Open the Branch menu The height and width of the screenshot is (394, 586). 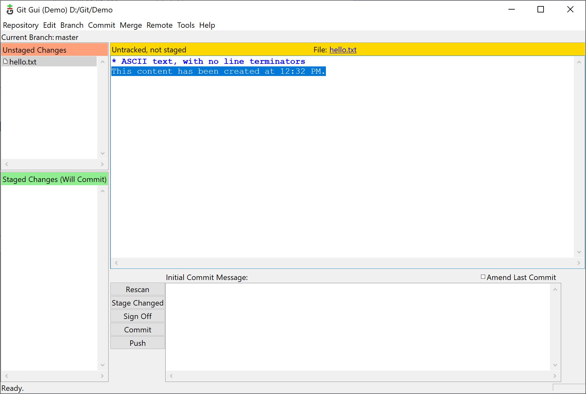72,25
